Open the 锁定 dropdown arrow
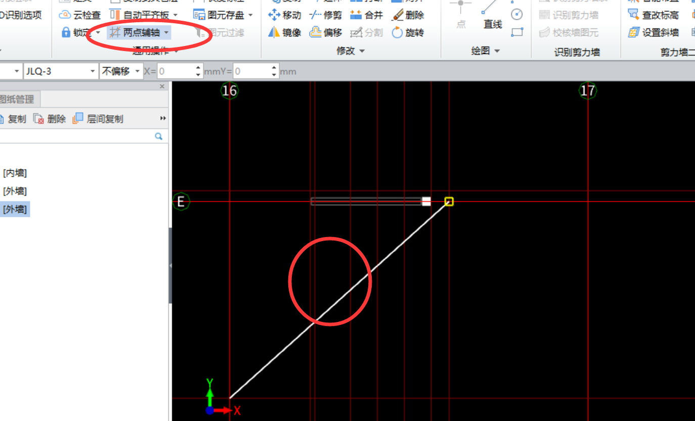The image size is (695, 421). pyautogui.click(x=98, y=32)
